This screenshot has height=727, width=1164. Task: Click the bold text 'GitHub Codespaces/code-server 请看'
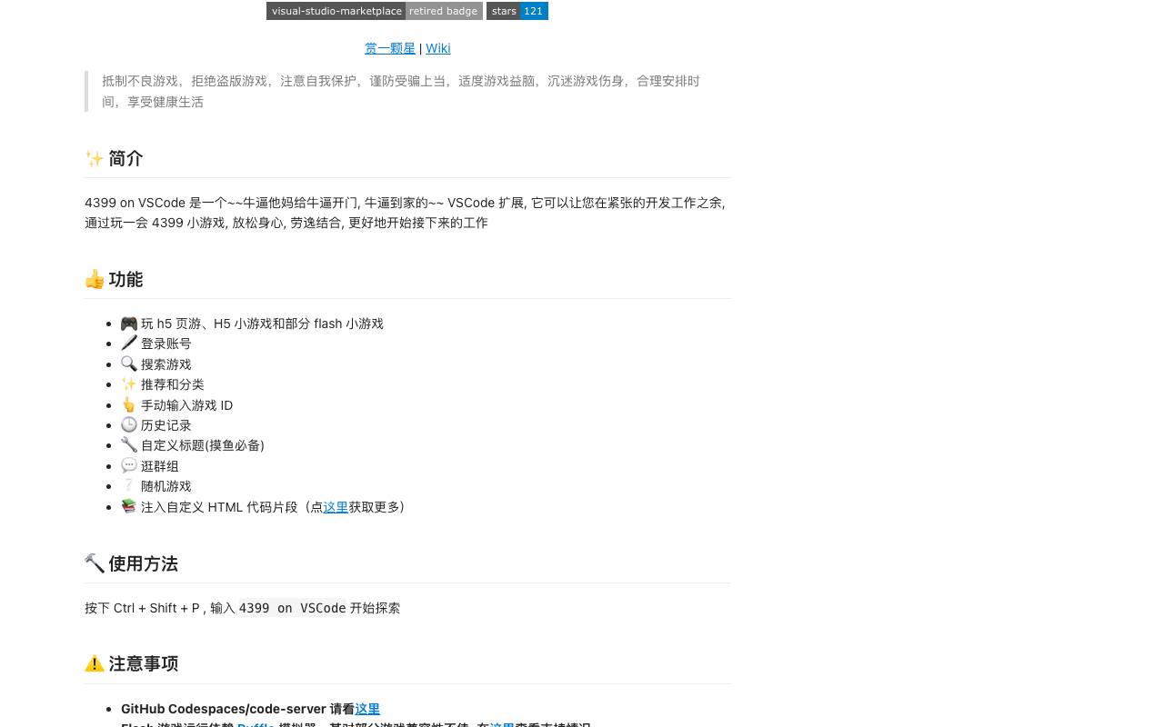click(x=237, y=709)
